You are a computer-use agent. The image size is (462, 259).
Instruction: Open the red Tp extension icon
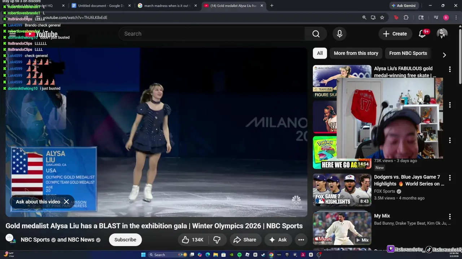[x=396, y=17]
